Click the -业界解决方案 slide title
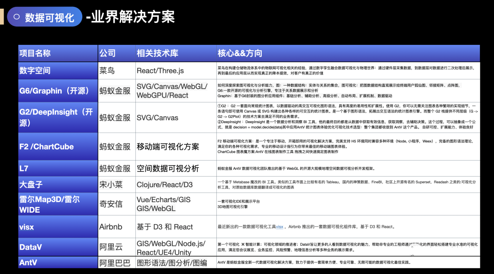Viewport: 494px width, 274px height. tap(130, 16)
